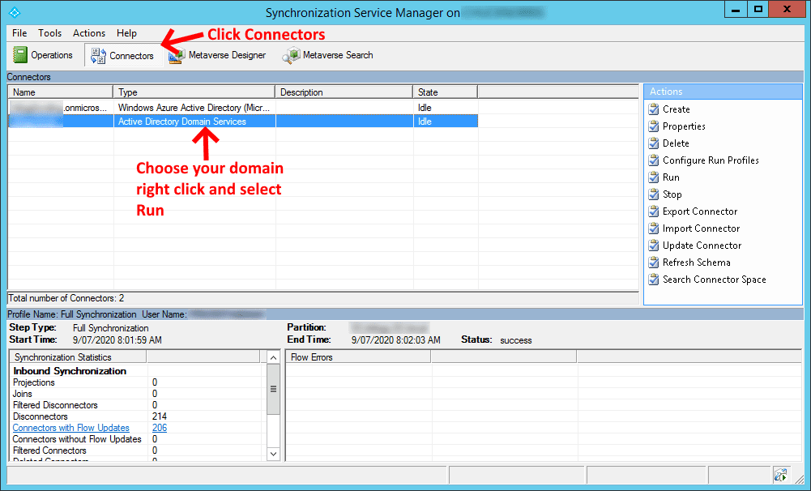
Task: Sort connectors by State column header
Action: [446, 92]
